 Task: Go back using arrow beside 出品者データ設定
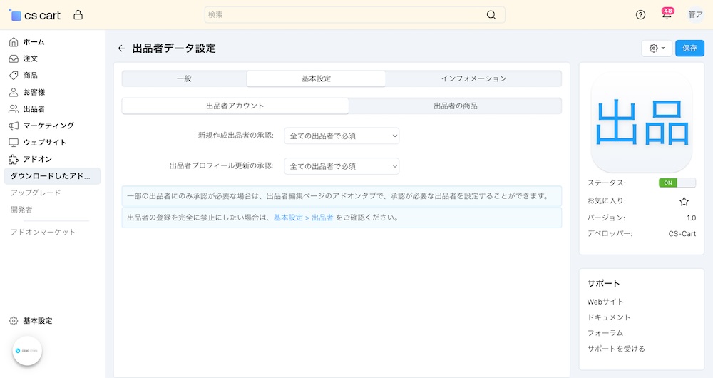coord(121,48)
